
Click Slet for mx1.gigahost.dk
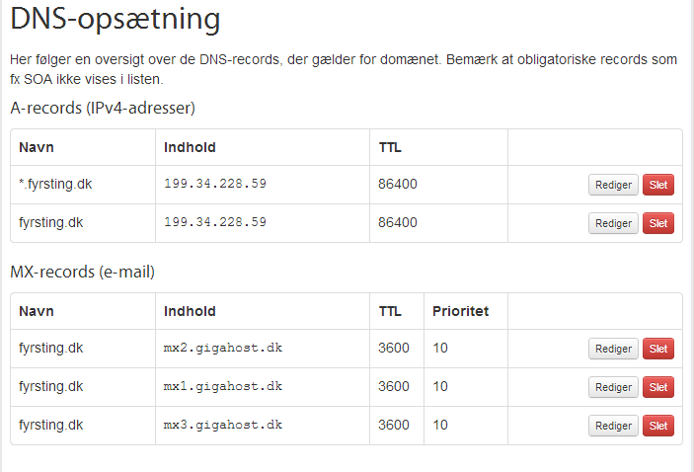pyautogui.click(x=658, y=387)
